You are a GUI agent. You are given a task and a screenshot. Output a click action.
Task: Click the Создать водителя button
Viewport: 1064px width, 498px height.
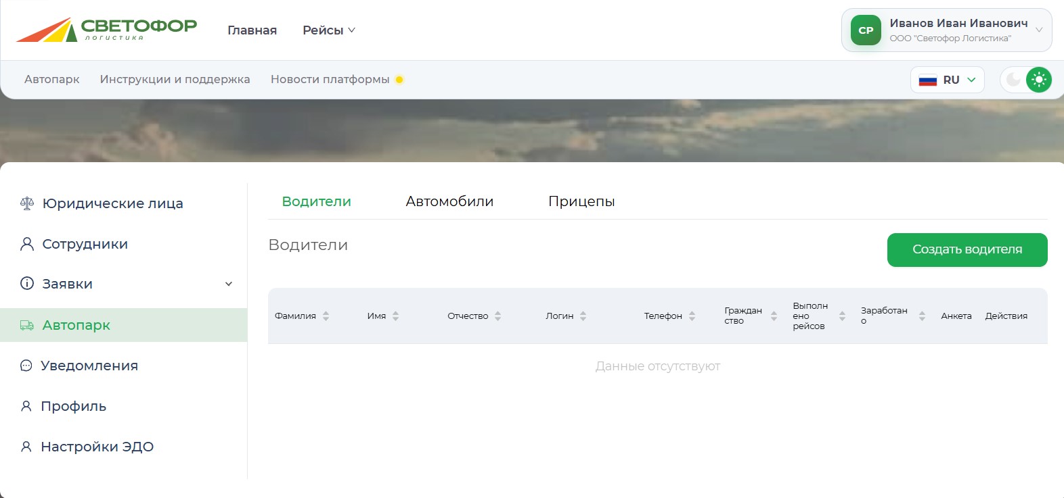[x=967, y=250]
